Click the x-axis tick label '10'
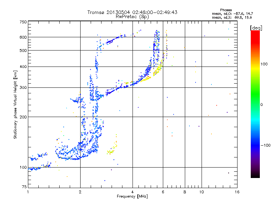Viewport: 279px width, 209px height. tap(202, 192)
